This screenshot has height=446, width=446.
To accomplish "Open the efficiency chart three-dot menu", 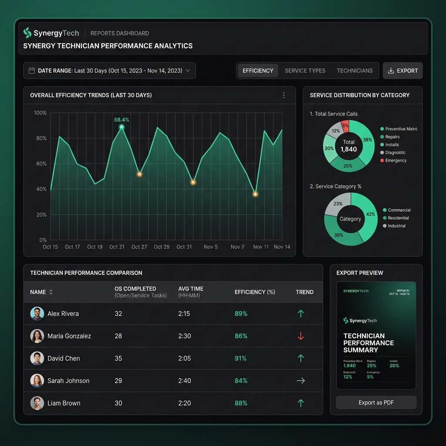I will point(284,95).
